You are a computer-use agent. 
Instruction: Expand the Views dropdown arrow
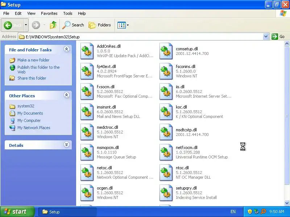point(128,25)
